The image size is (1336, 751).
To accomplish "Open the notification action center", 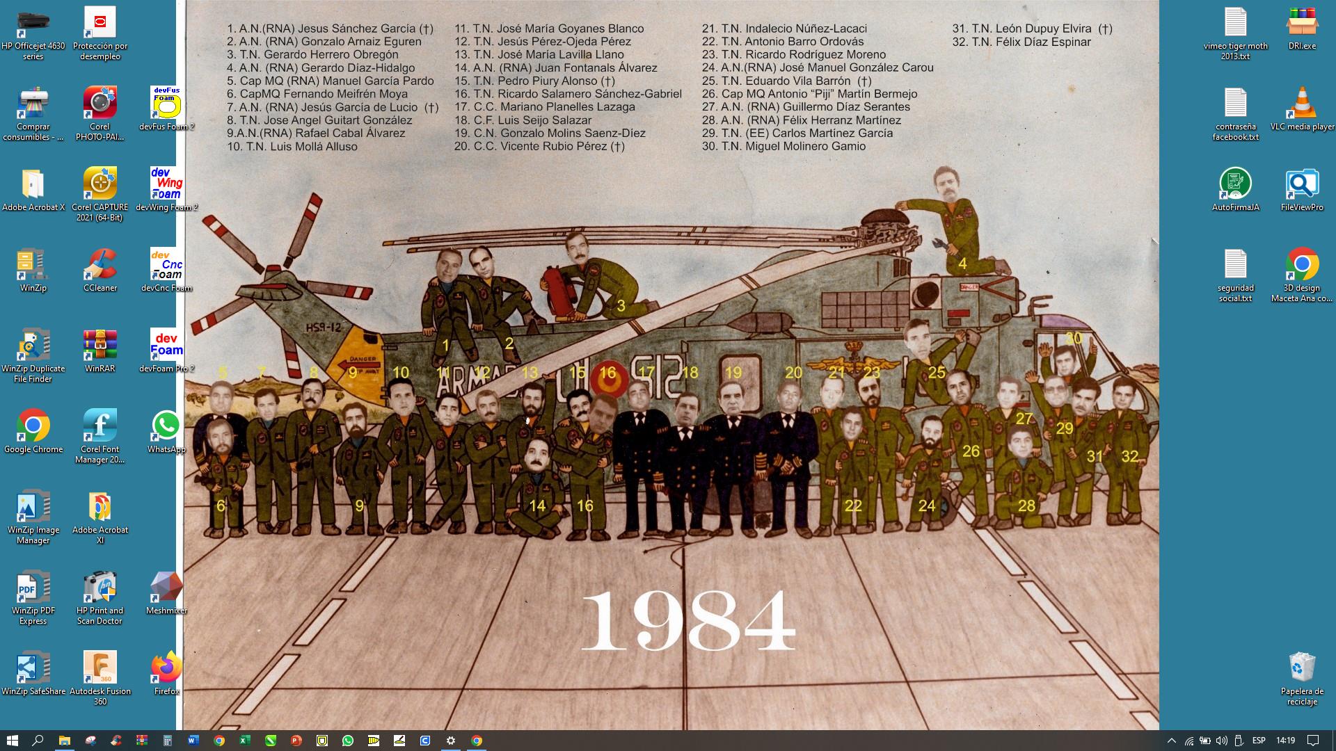I will coord(1313,741).
